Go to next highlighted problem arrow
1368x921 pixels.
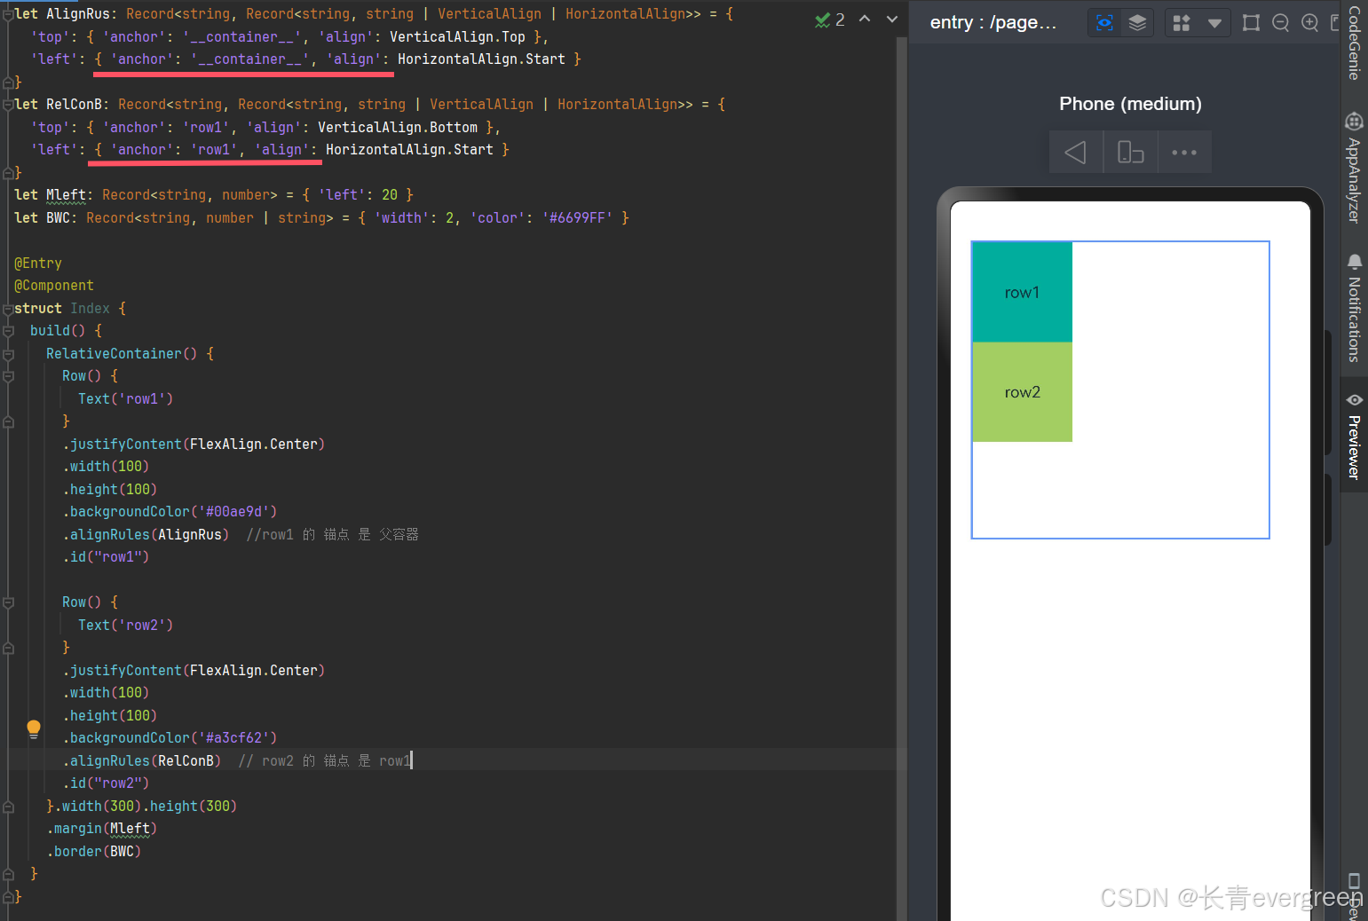point(892,19)
